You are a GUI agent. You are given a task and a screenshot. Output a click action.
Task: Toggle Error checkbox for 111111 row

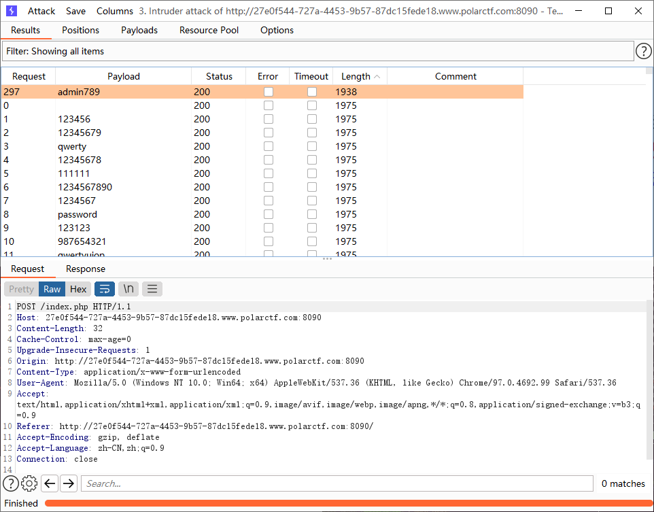click(269, 173)
